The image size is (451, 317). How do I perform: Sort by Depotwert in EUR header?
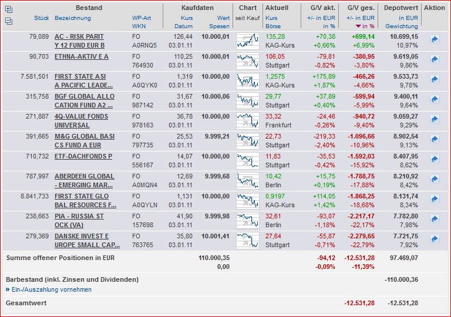(409, 18)
